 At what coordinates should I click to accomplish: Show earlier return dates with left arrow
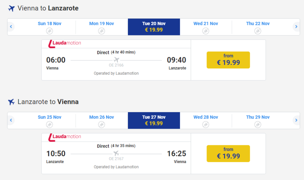tap(11, 120)
